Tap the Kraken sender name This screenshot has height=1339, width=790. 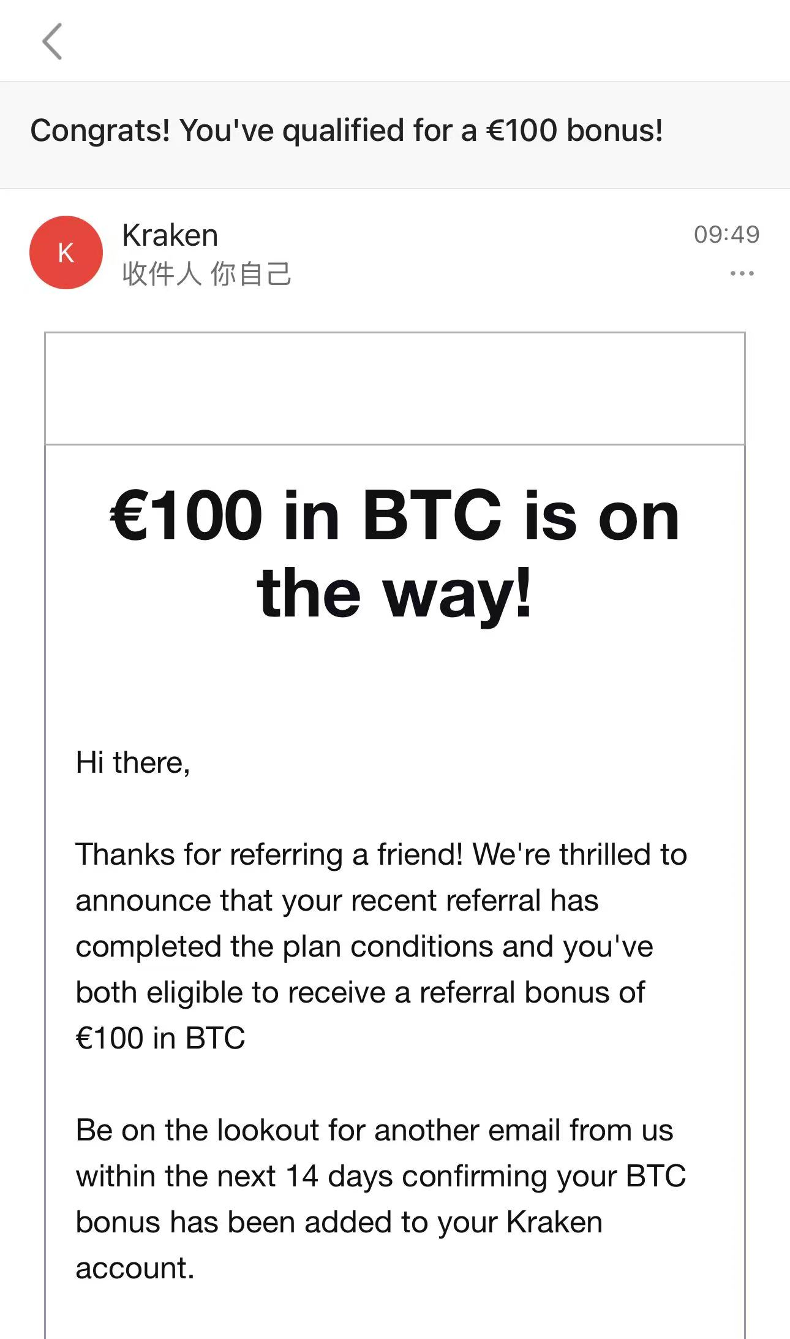click(x=170, y=235)
